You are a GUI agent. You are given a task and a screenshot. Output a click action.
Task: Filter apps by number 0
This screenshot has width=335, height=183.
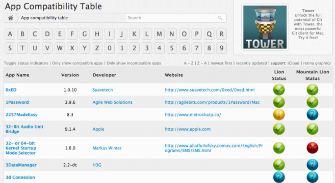[110, 48]
